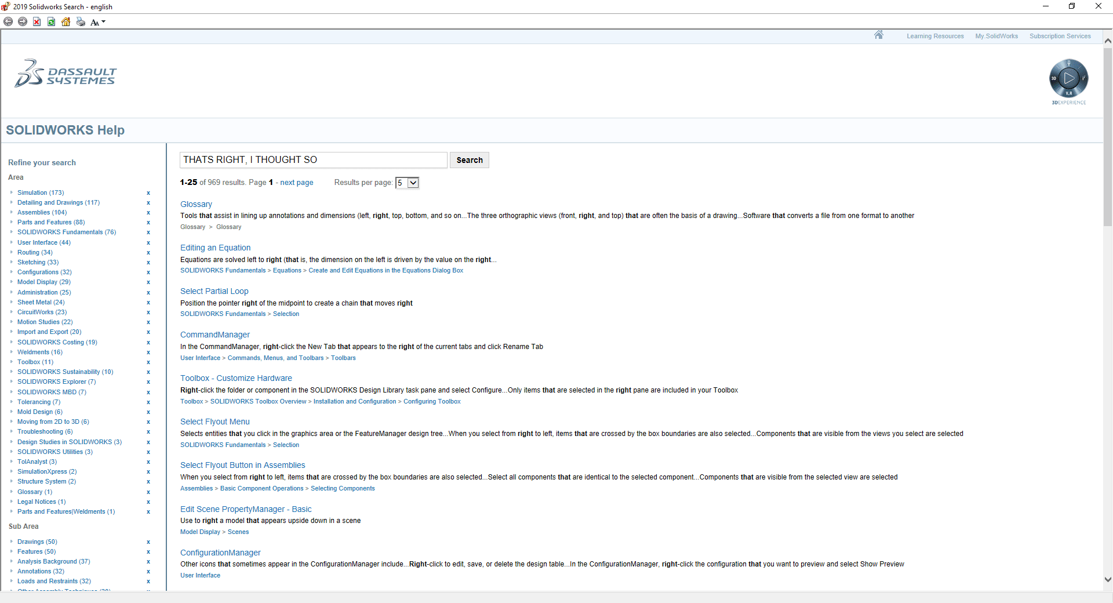Screen dimensions: 1113x603
Task: Open Toolbox - Customize Hardware result
Action: click(x=236, y=378)
